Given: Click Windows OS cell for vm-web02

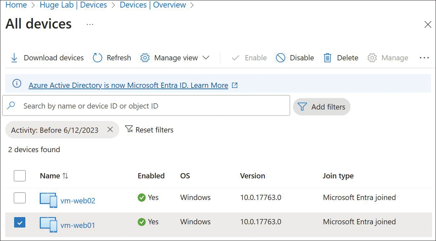Looking at the screenshot, I should point(195,197).
